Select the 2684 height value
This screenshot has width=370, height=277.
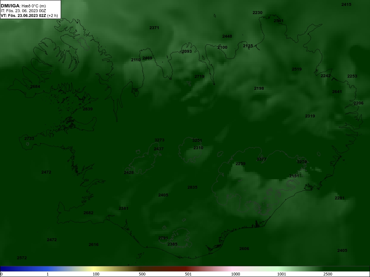click(35, 87)
